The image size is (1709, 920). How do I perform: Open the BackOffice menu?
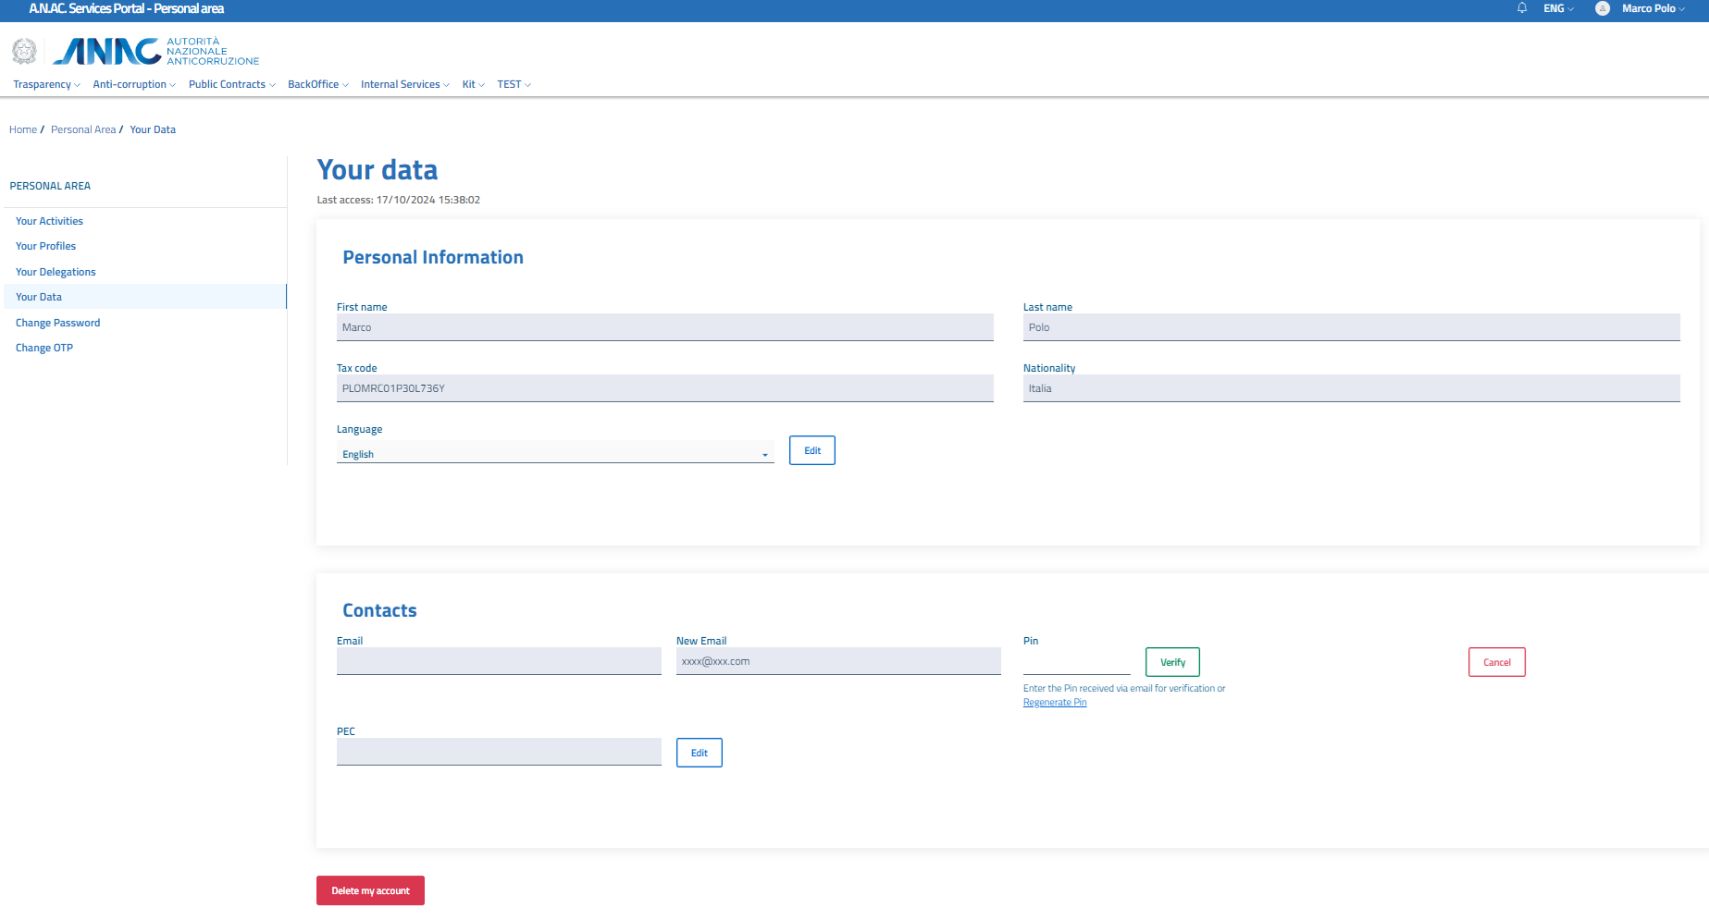[x=317, y=84]
